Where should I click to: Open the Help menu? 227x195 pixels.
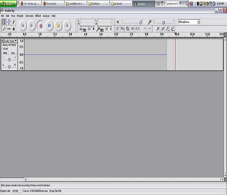click(53, 16)
